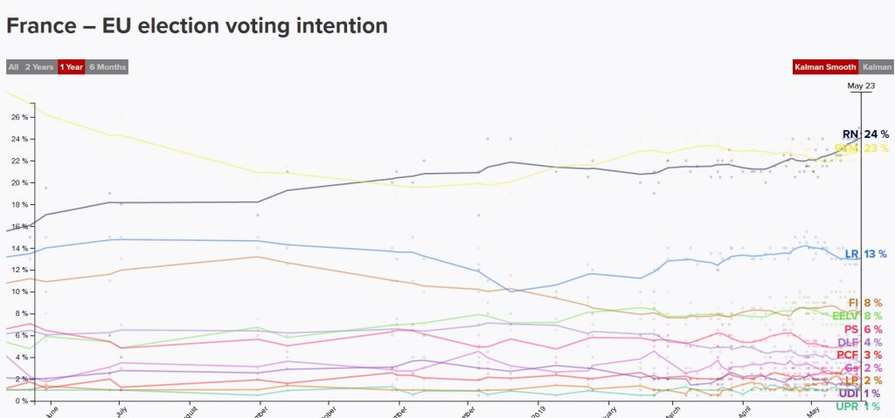The height and width of the screenshot is (418, 895).
Task: Click the LR 13 % legend label
Action: (865, 254)
